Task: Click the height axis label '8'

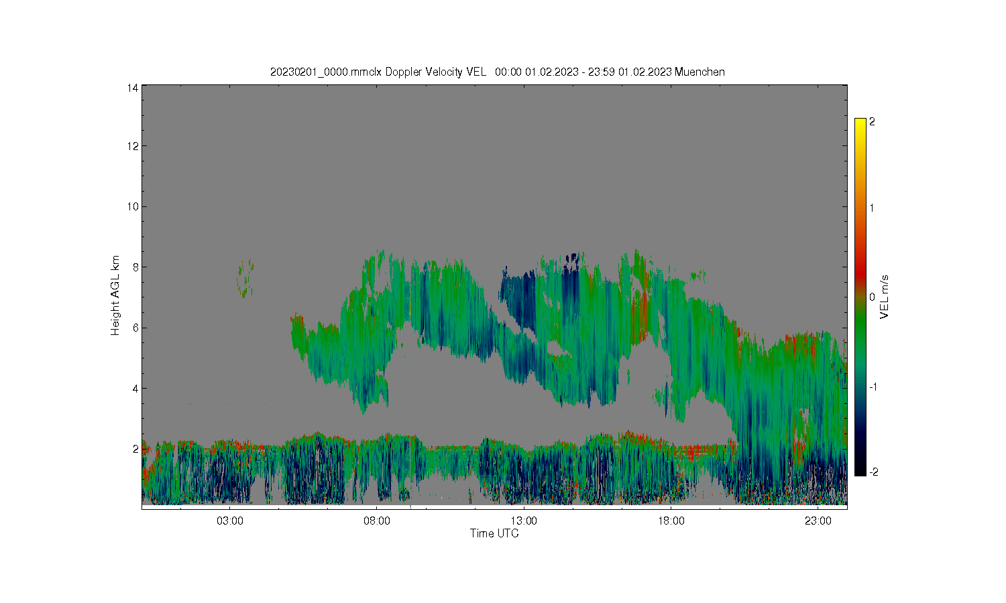Action: [x=135, y=267]
